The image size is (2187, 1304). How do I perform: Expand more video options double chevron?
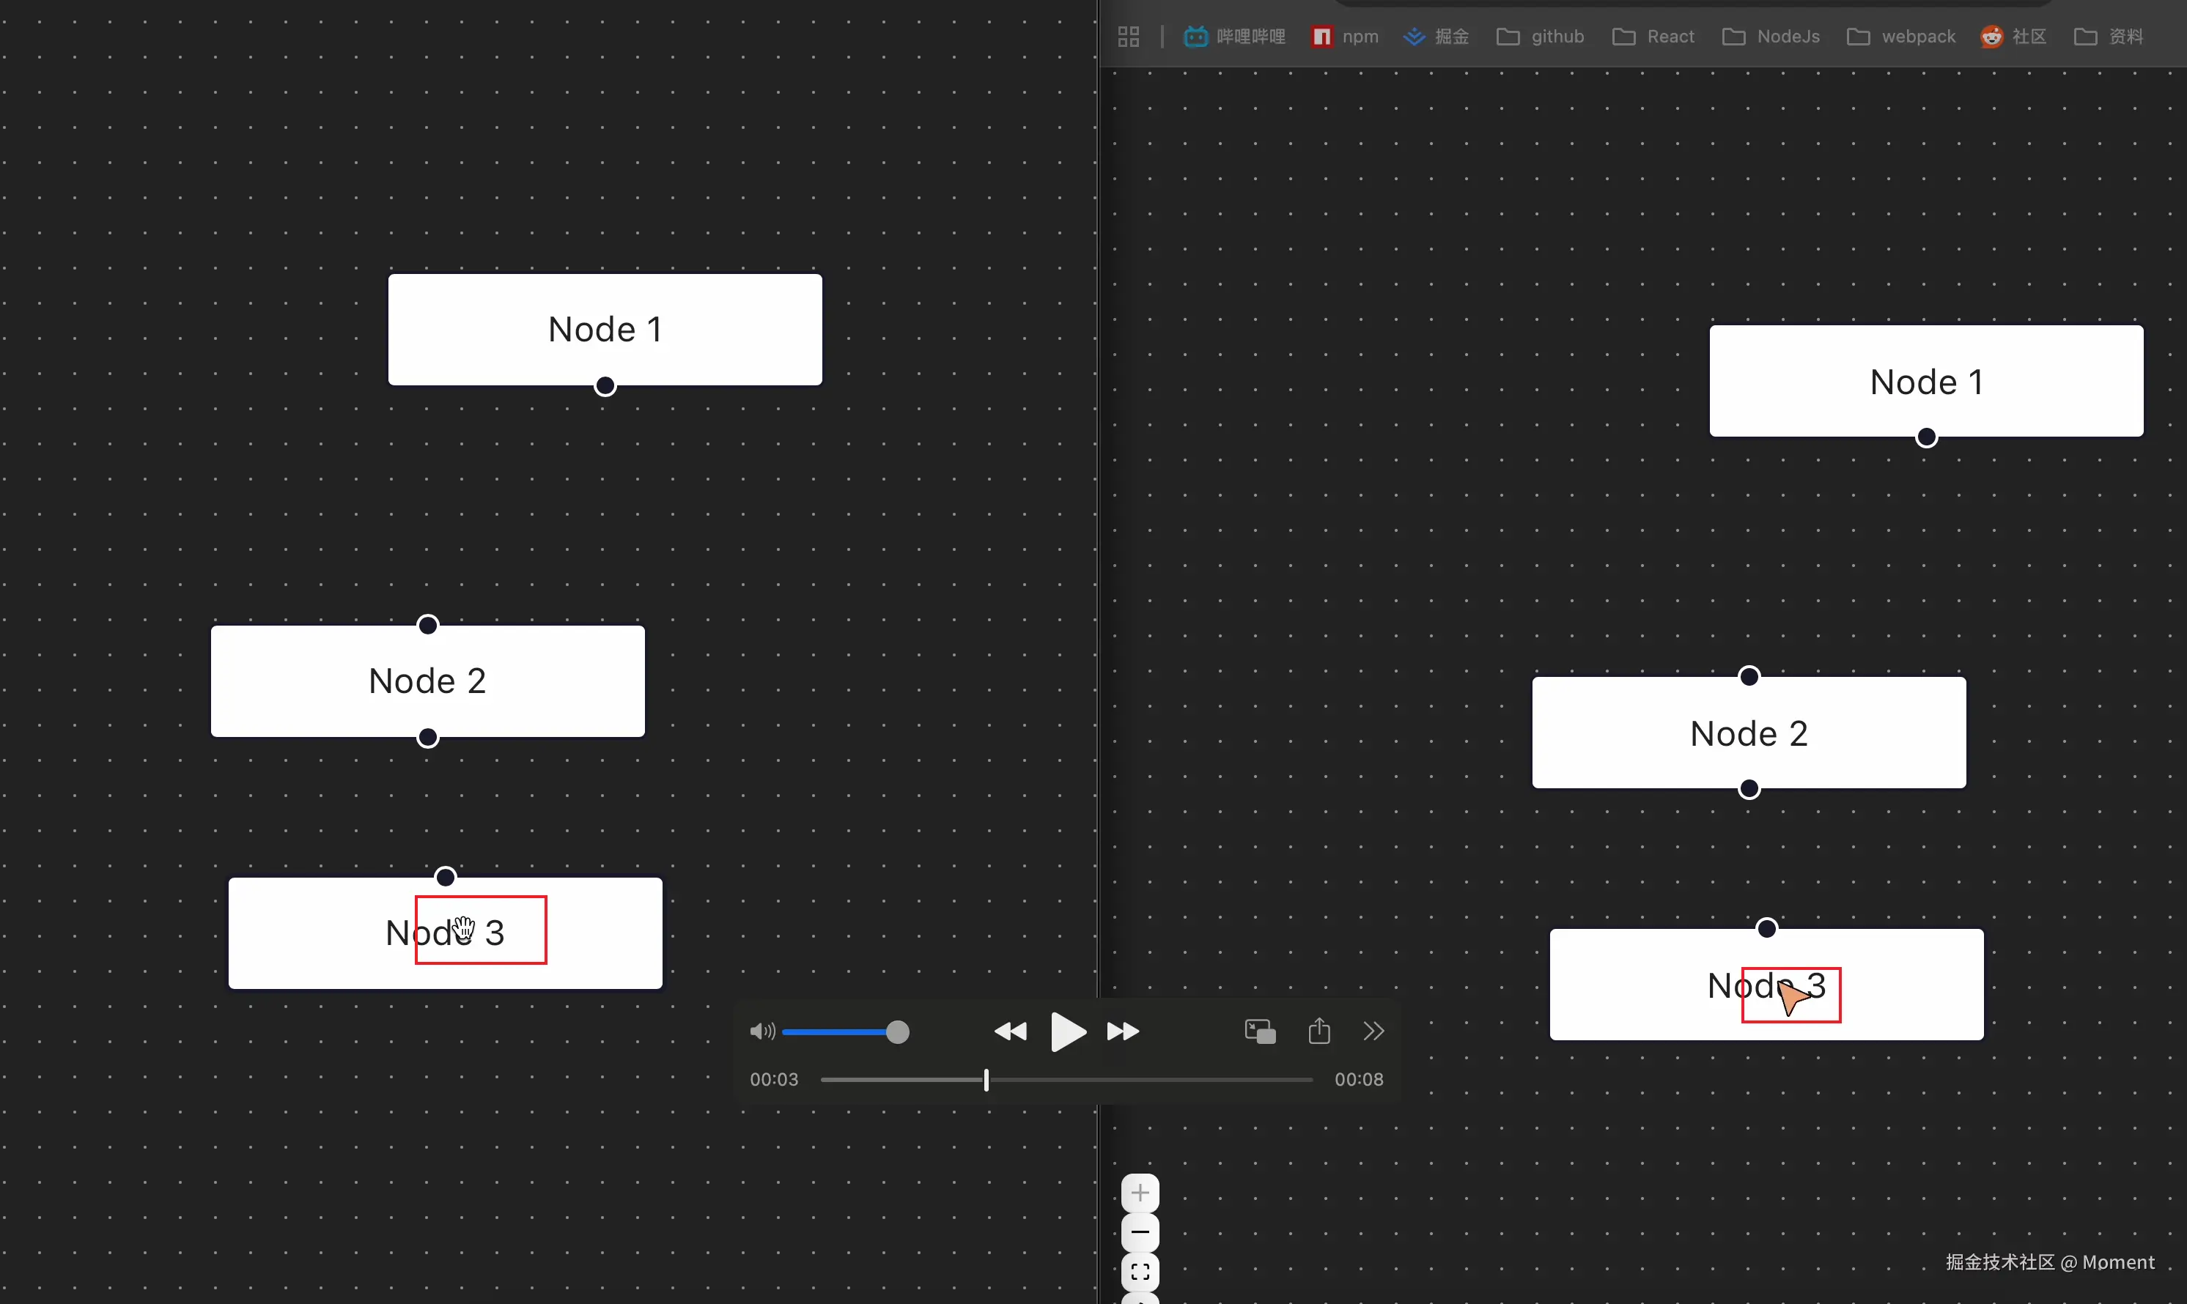point(1374,1031)
